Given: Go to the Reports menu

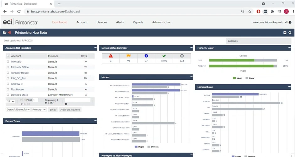Looking at the screenshot, I should 138,22.
